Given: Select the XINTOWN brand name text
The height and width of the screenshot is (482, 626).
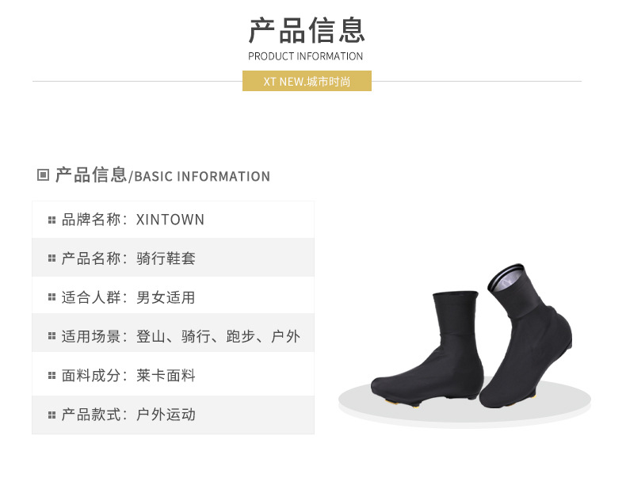Looking at the screenshot, I should pyautogui.click(x=170, y=220).
